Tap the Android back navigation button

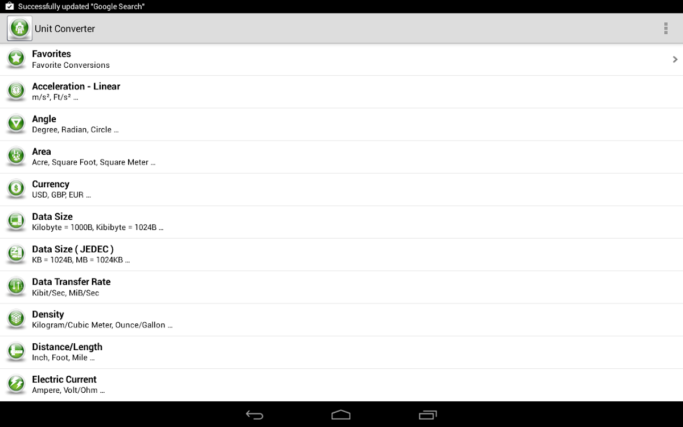254,414
